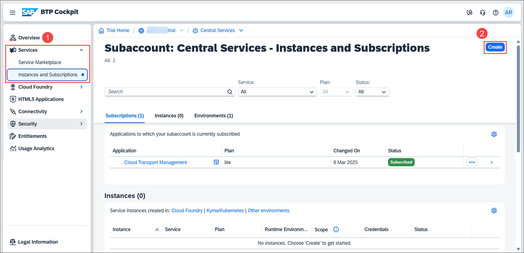Open the Cloud Foundry environment link
The height and width of the screenshot is (253, 524).
[x=187, y=211]
